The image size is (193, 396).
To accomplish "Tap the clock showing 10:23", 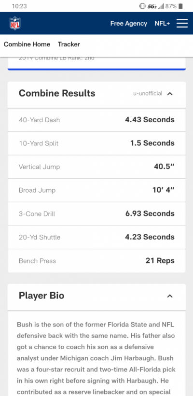I will 19,6.
